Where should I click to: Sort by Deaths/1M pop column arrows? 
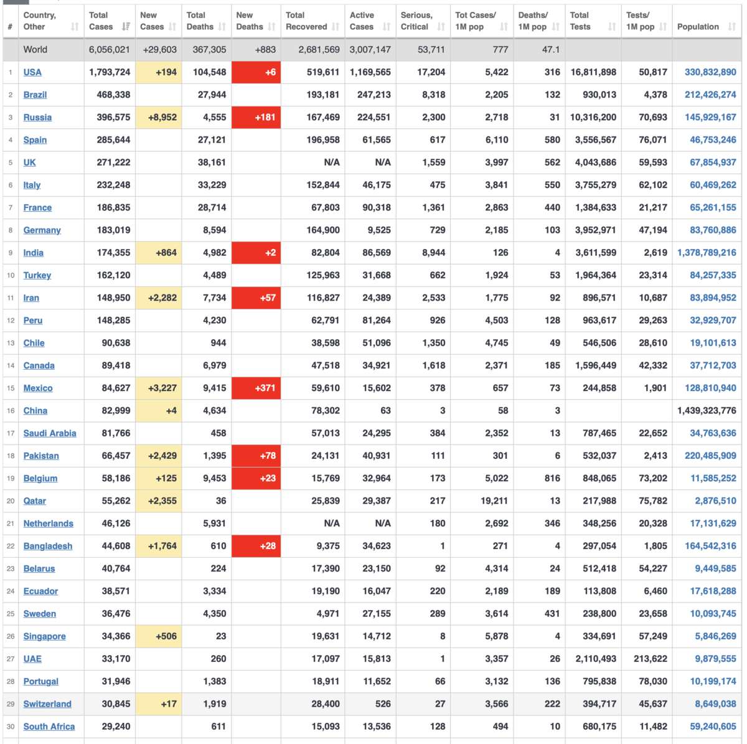click(556, 27)
